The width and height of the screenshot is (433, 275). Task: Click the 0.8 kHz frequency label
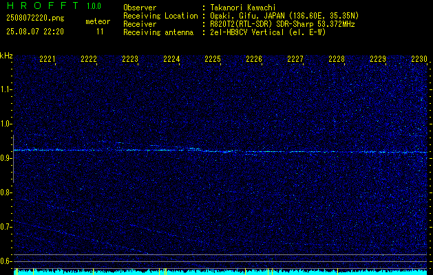[6, 192]
